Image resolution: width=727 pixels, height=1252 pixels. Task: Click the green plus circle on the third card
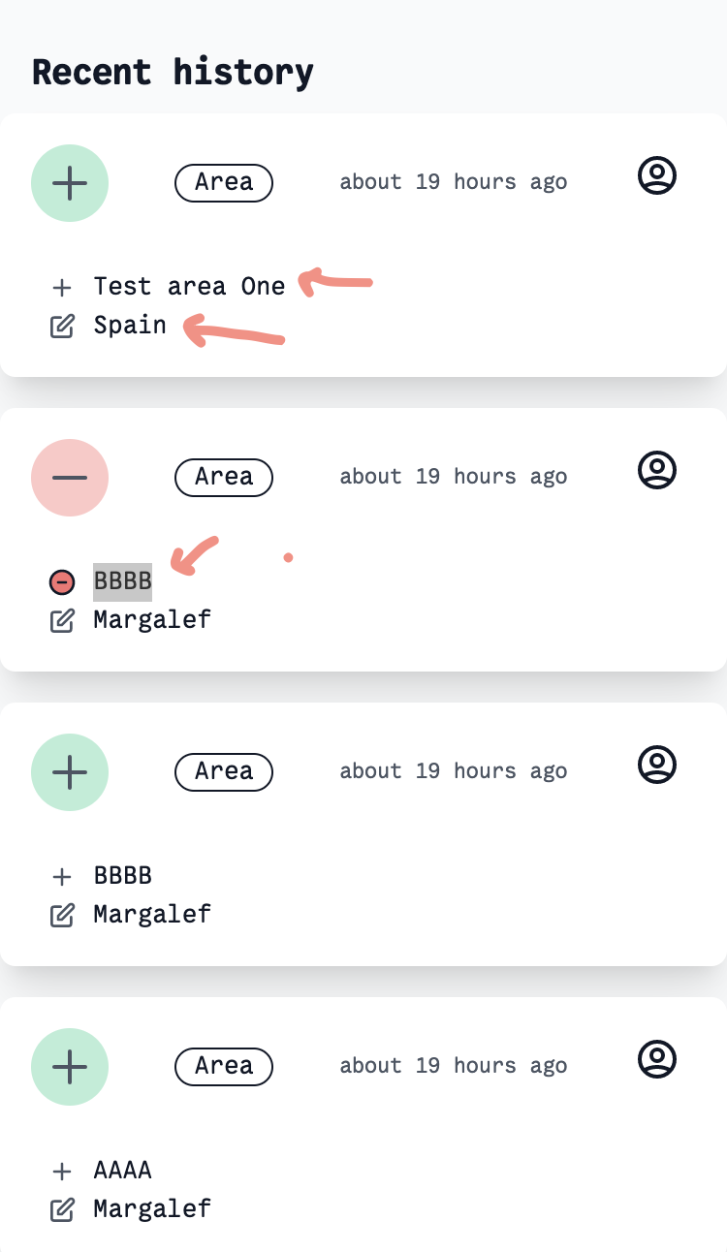tap(69, 771)
